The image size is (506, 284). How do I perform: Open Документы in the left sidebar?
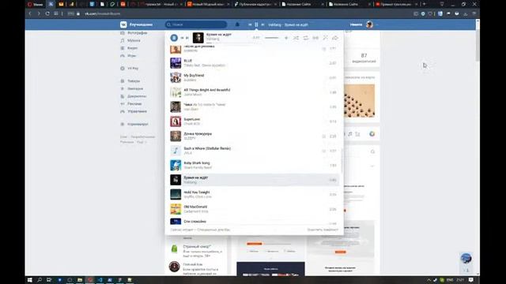(x=137, y=96)
